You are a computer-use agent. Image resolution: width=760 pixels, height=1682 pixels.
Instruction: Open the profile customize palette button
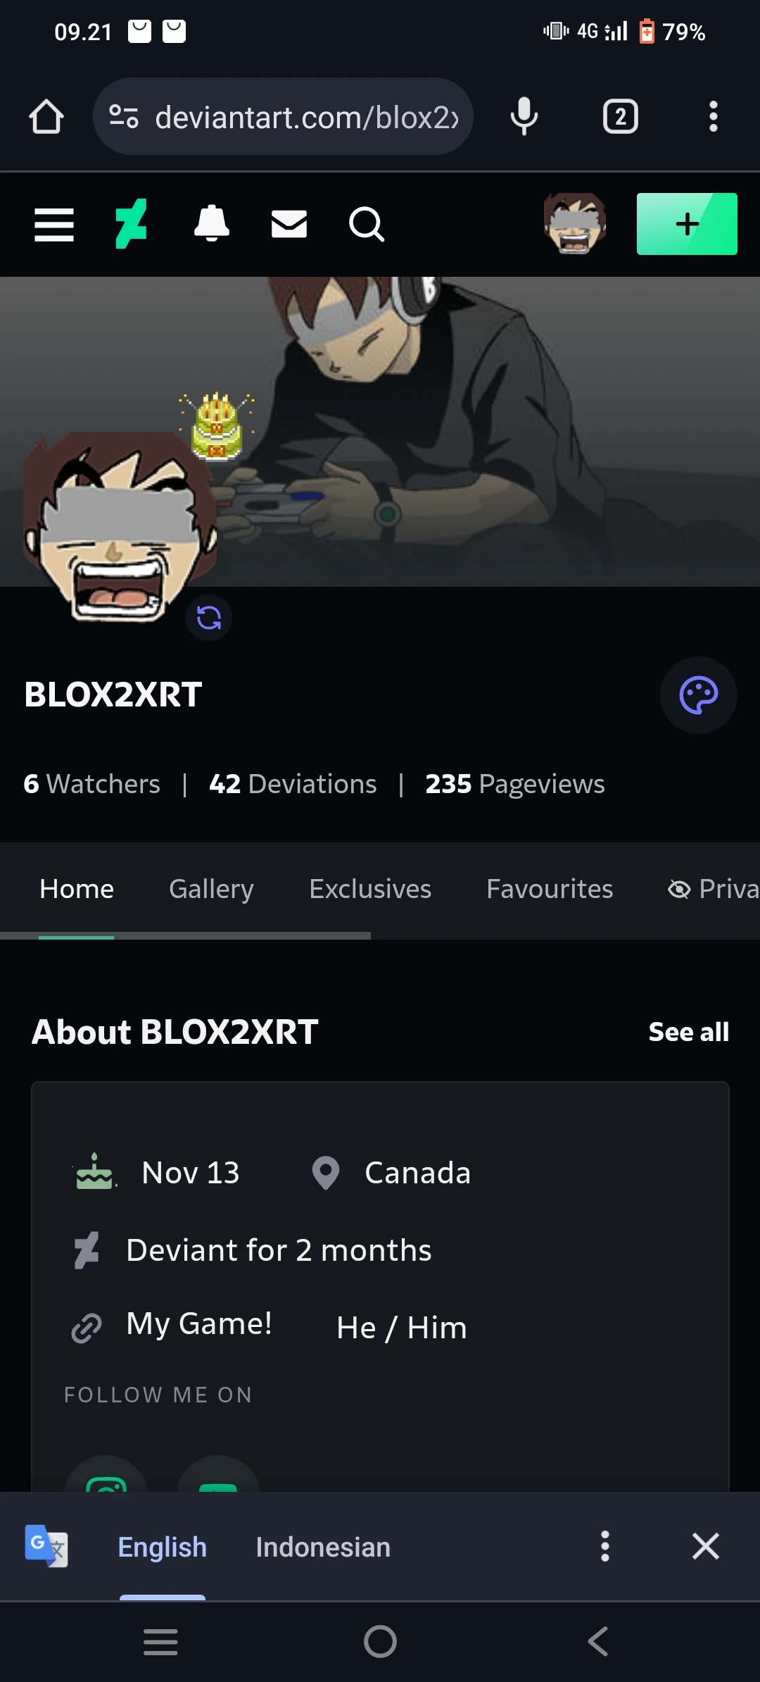698,695
